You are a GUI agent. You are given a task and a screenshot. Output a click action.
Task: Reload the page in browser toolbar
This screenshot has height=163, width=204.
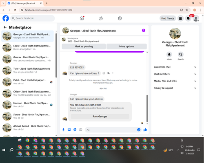tap(15, 10)
